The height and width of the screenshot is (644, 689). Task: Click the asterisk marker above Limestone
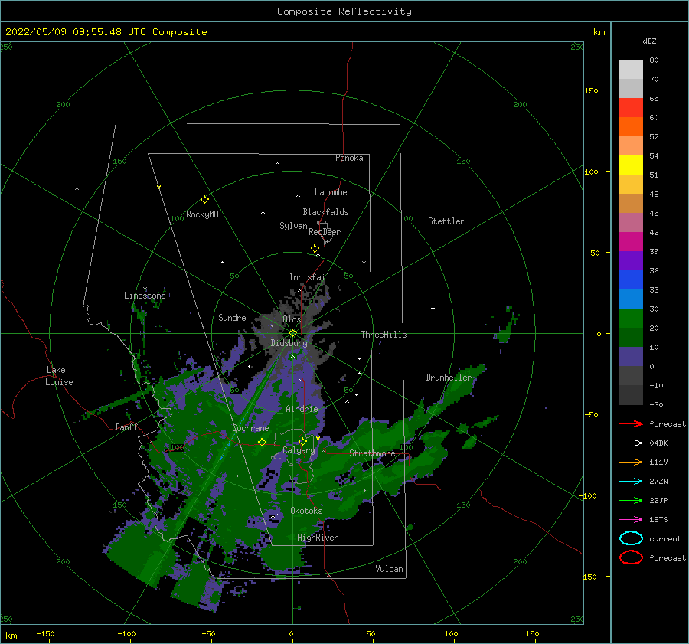point(145,289)
